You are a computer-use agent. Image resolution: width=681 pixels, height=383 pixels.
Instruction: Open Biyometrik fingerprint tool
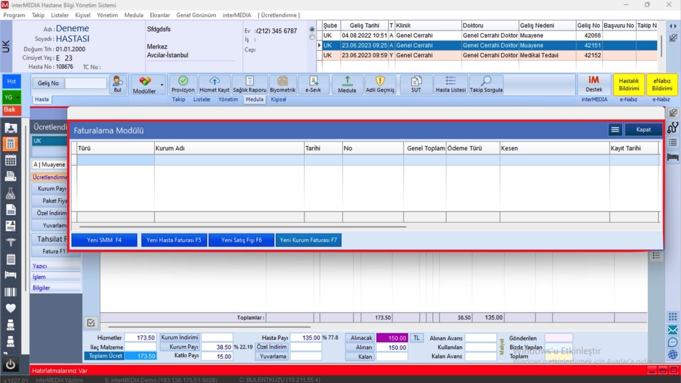click(282, 81)
